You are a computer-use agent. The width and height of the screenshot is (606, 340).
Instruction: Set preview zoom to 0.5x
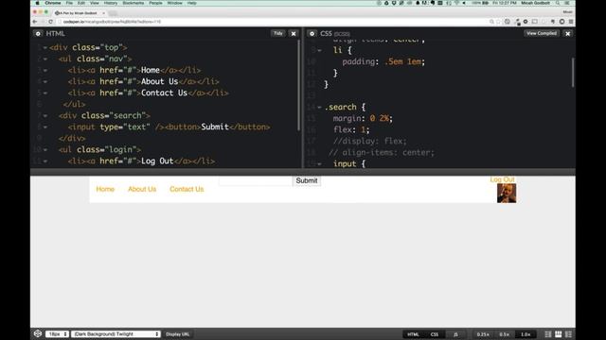[505, 334]
